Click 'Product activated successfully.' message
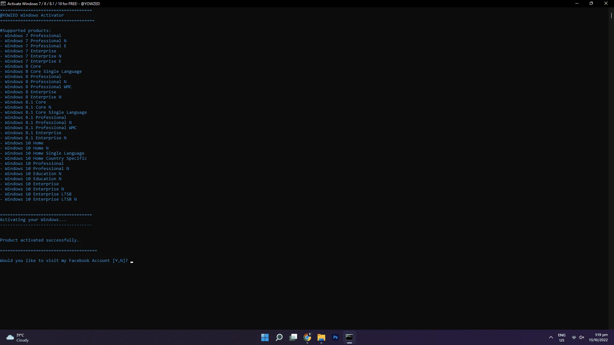 39,240
